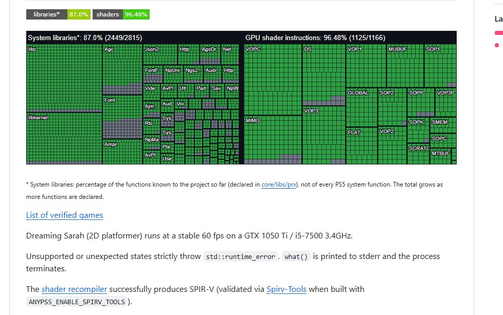
Task: Select the GLOBAL shader block
Action: click(x=362, y=107)
